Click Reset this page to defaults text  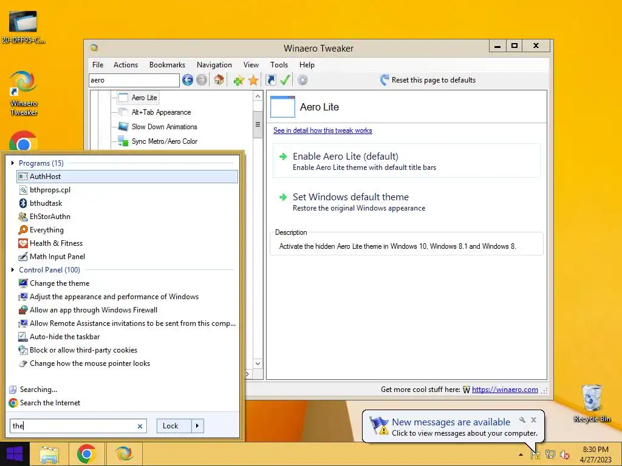pyautogui.click(x=434, y=80)
